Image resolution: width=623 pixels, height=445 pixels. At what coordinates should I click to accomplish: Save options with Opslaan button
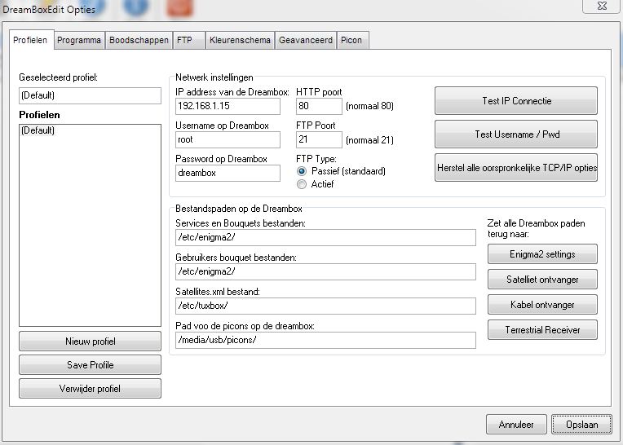tap(581, 425)
